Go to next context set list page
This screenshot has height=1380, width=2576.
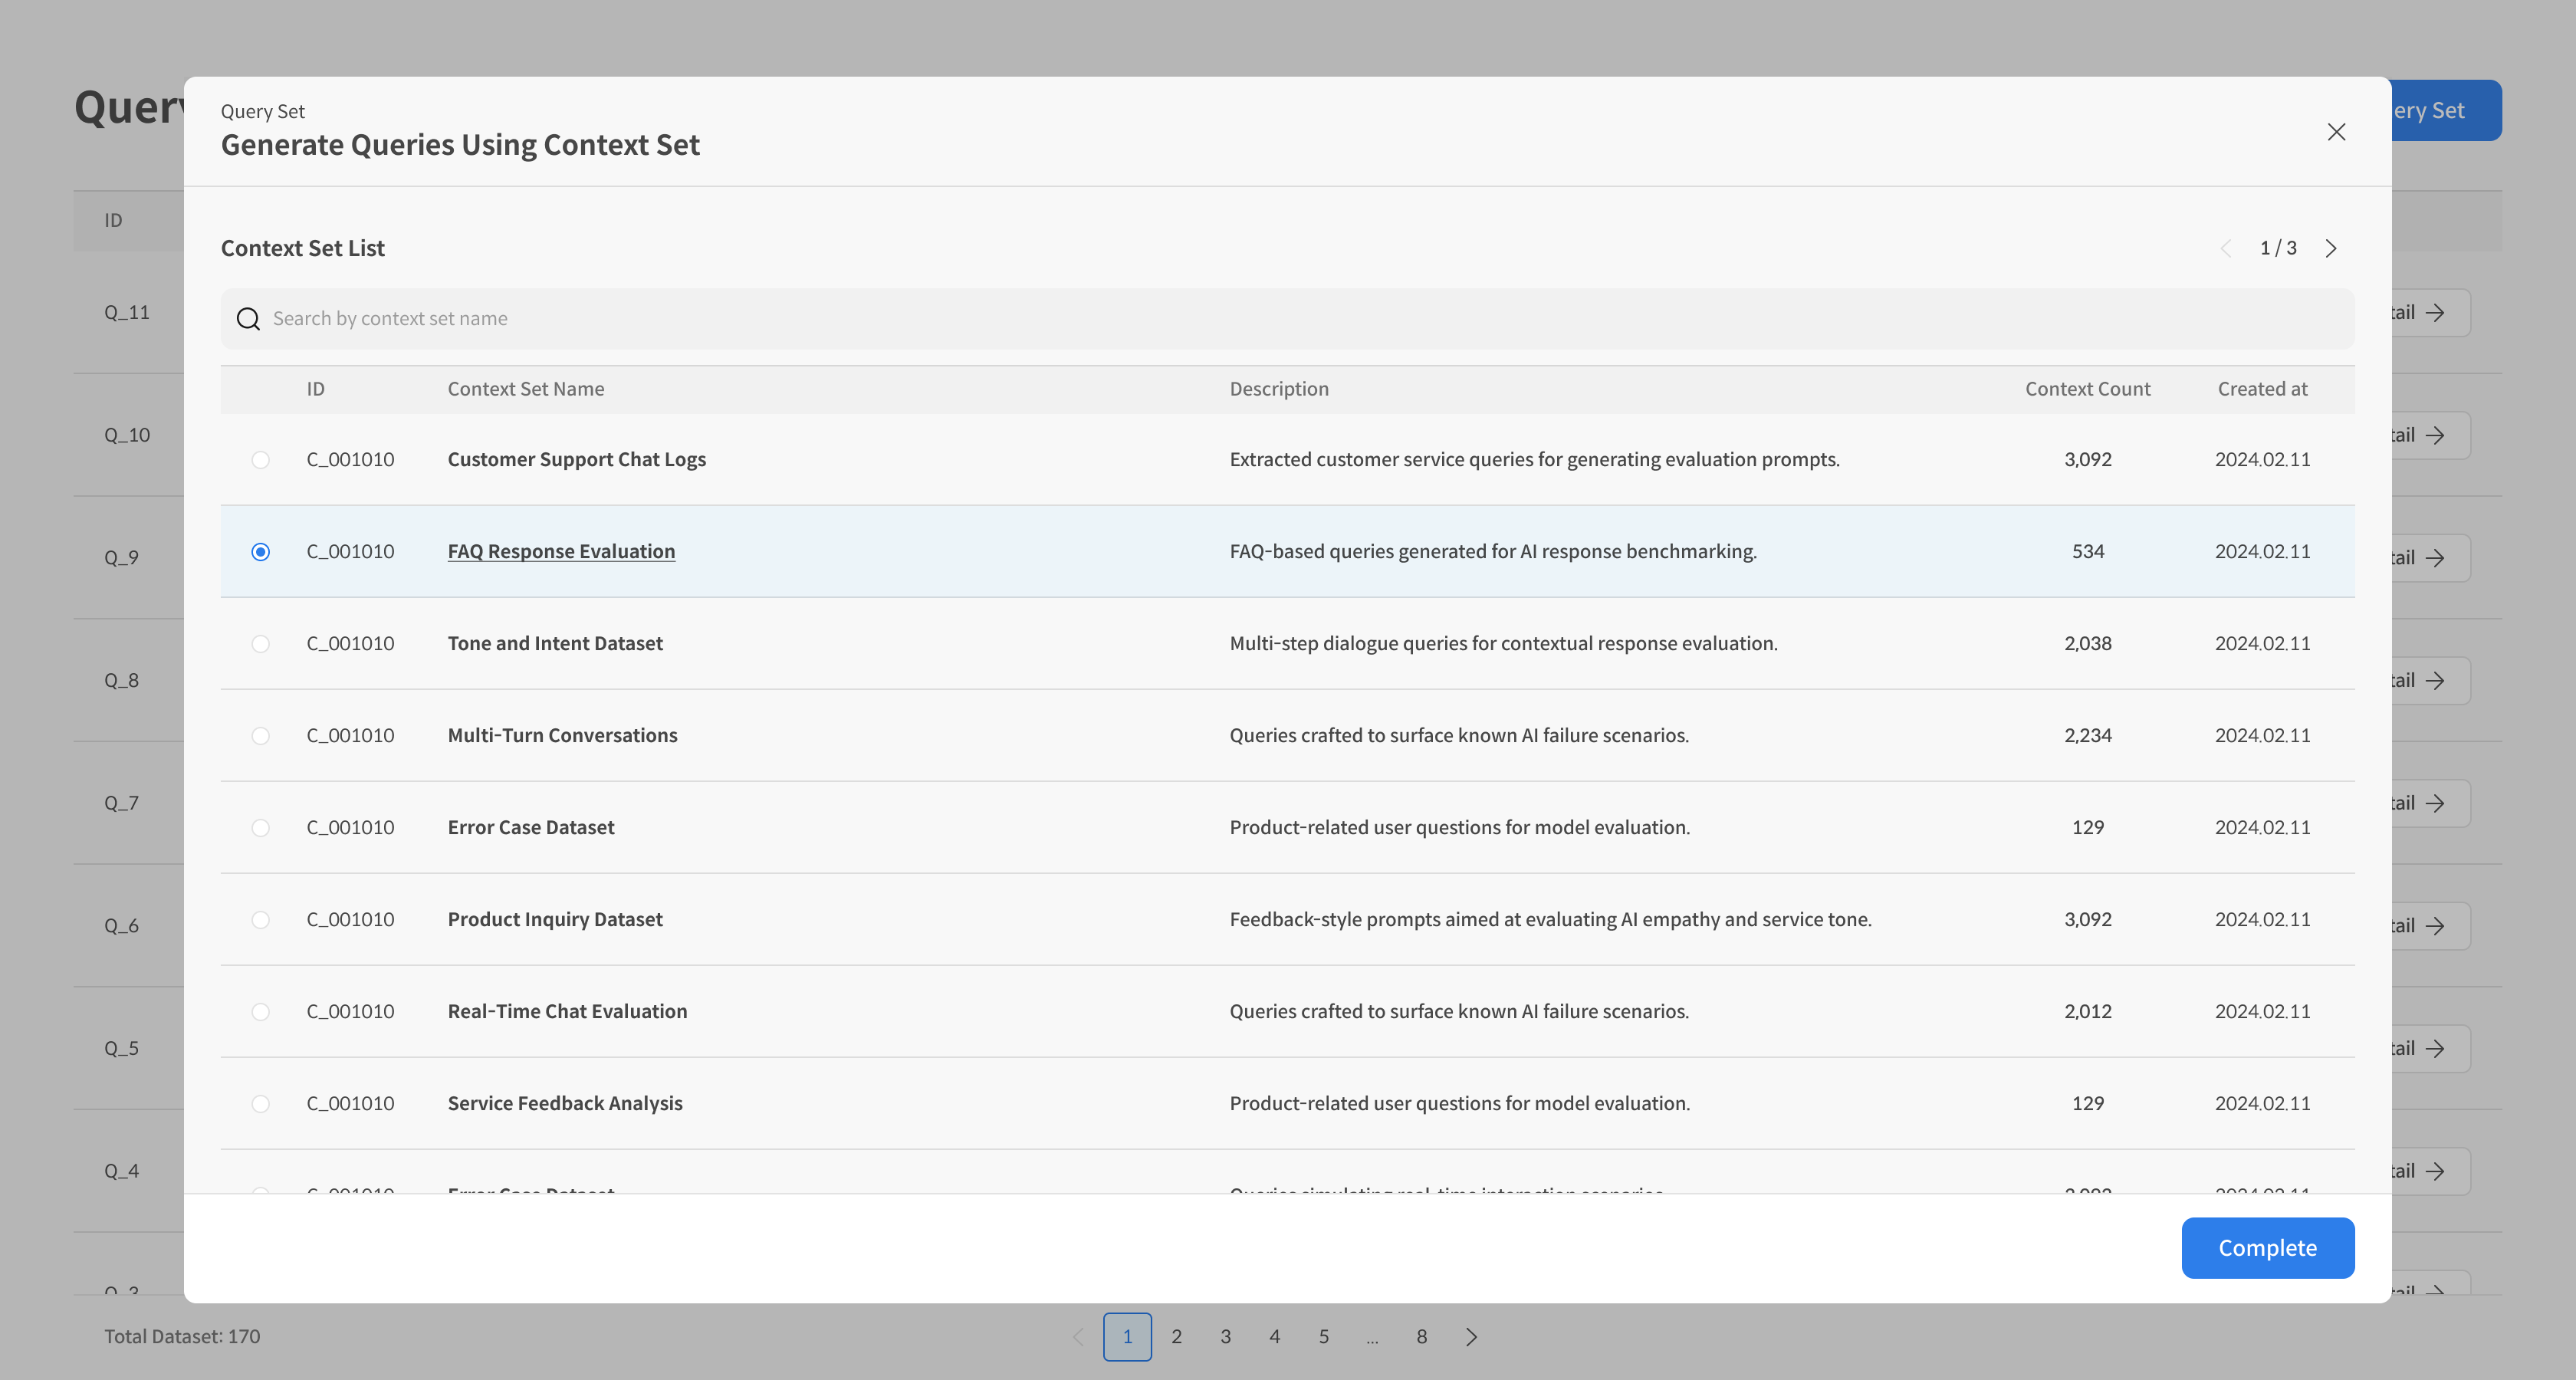[2331, 248]
